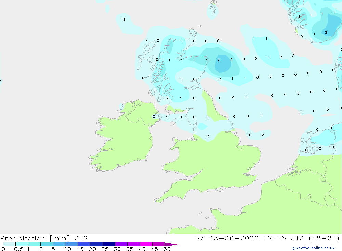Click the '25' legend scale label
Viewport: 342px width, 251px height.
[105, 249]
